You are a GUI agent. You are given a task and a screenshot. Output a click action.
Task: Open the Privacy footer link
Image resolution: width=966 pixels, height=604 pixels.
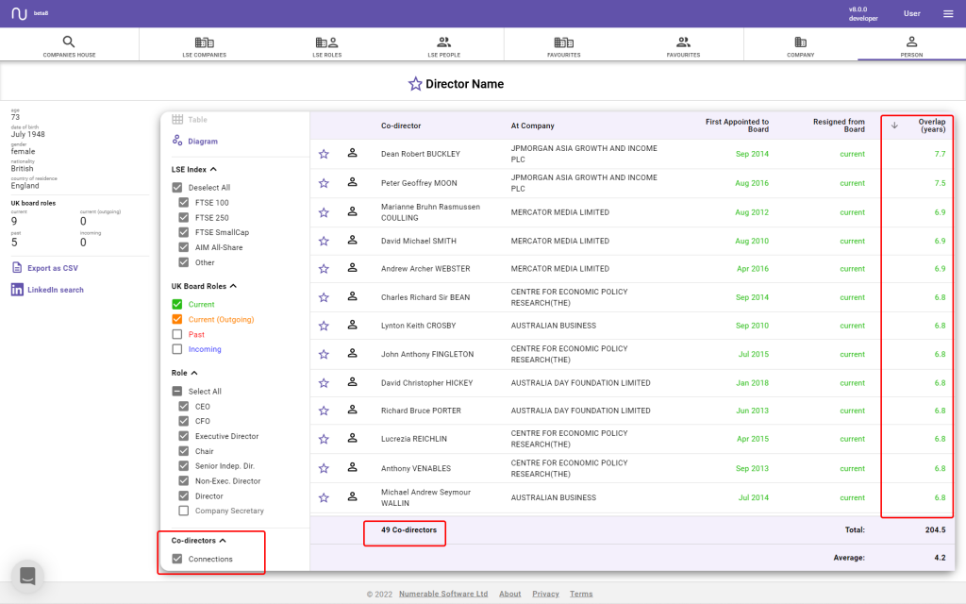(545, 594)
